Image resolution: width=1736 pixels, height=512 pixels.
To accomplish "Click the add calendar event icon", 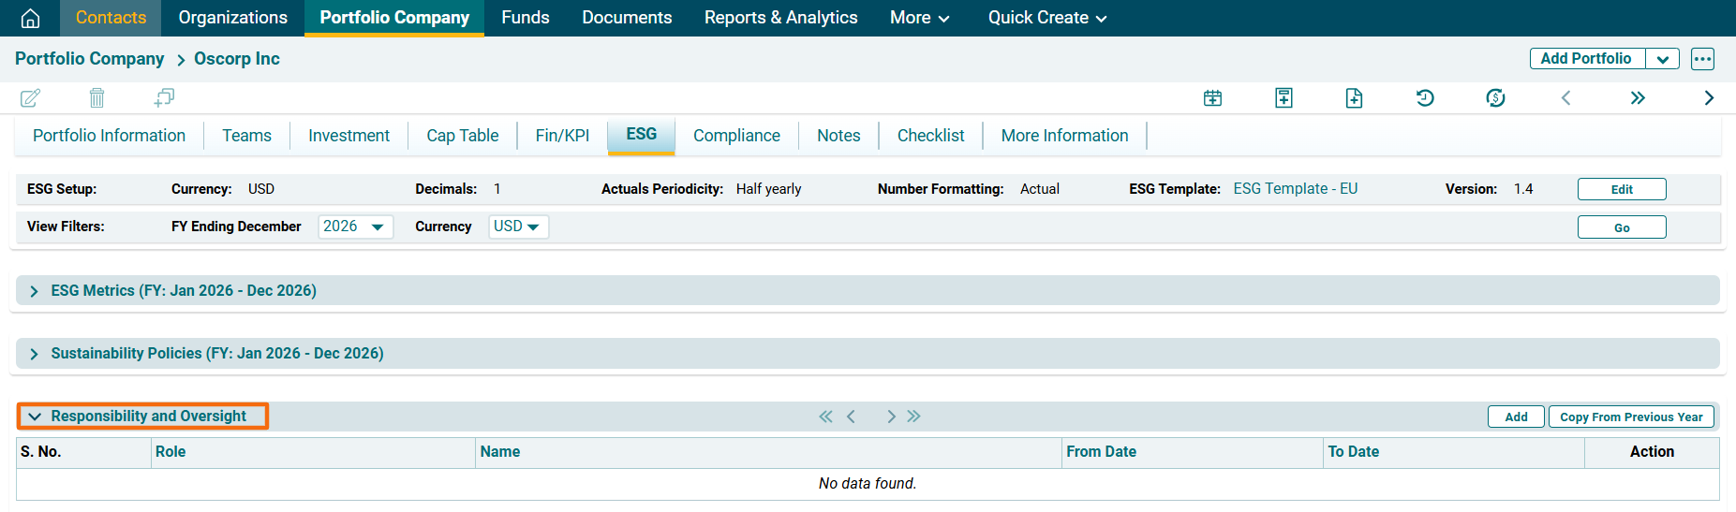I will click(x=1212, y=97).
